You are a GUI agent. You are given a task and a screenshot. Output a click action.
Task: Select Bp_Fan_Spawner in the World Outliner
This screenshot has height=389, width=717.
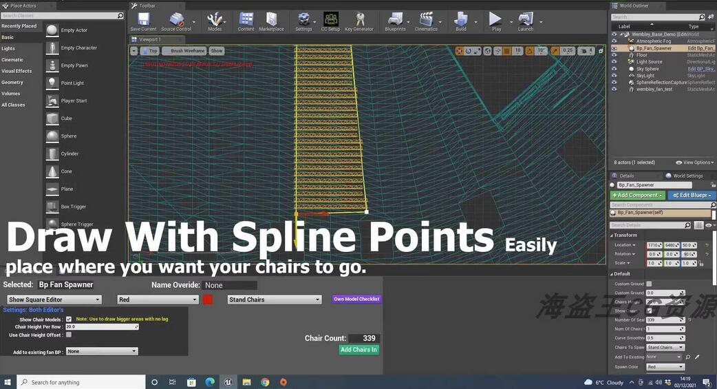pyautogui.click(x=654, y=48)
